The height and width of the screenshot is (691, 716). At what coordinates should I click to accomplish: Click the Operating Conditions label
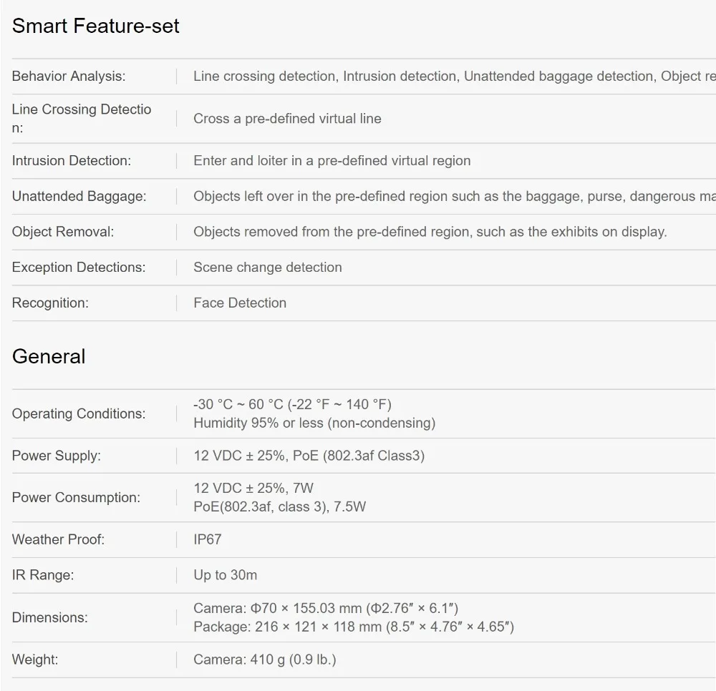pos(79,413)
